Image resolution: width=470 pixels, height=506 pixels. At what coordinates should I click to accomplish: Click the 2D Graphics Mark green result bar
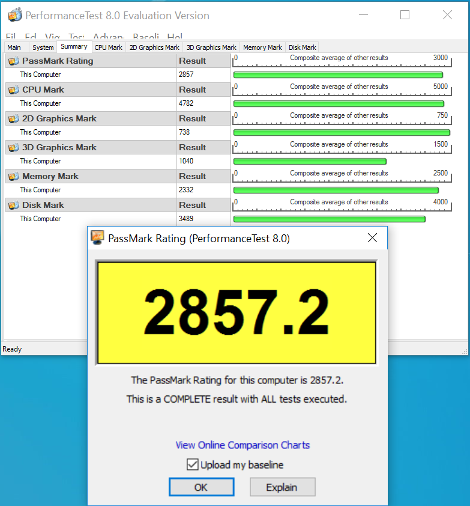click(342, 133)
